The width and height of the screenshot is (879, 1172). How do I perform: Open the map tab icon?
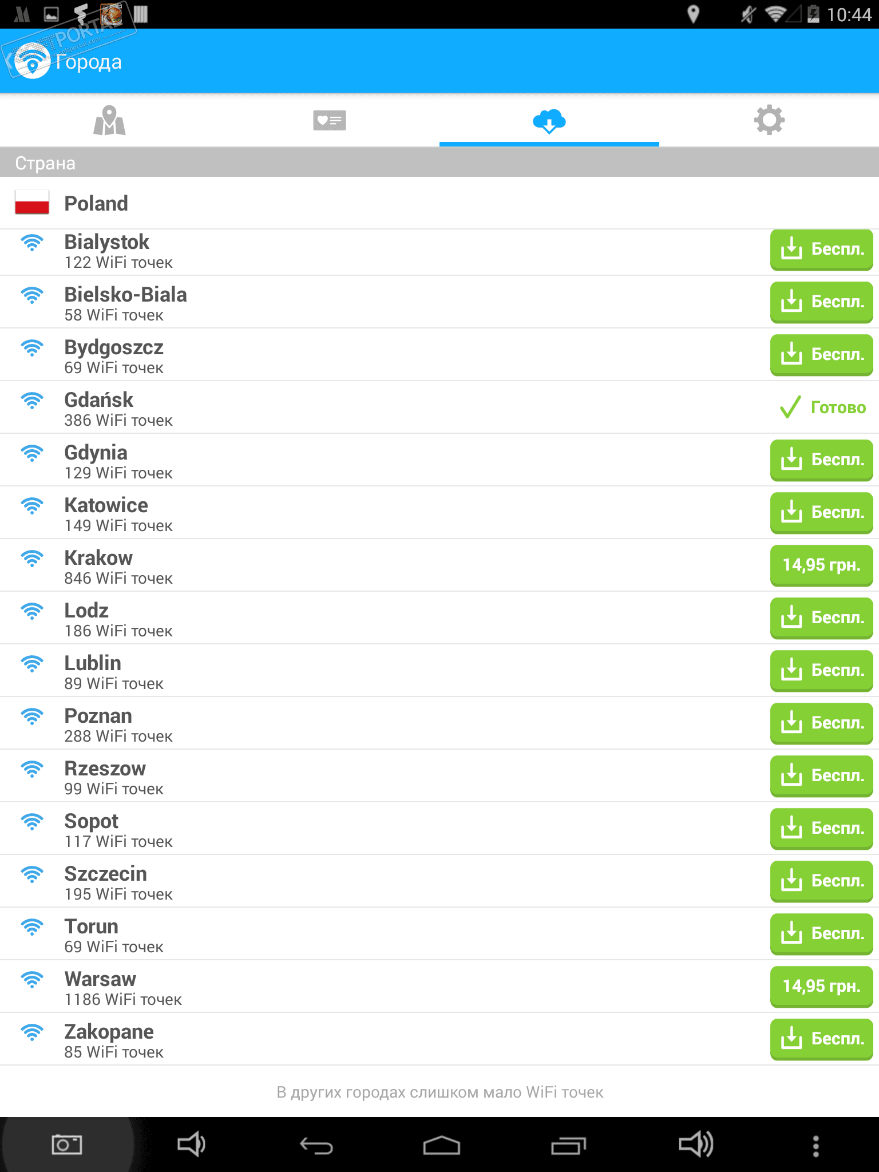pyautogui.click(x=109, y=120)
